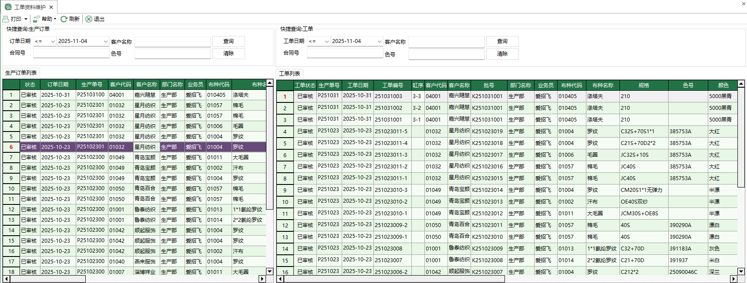
Task: Select highlighted row 6 header in order list
Action: [11, 147]
